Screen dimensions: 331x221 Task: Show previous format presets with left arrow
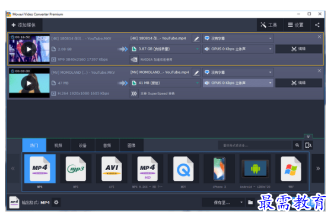coord(13,168)
